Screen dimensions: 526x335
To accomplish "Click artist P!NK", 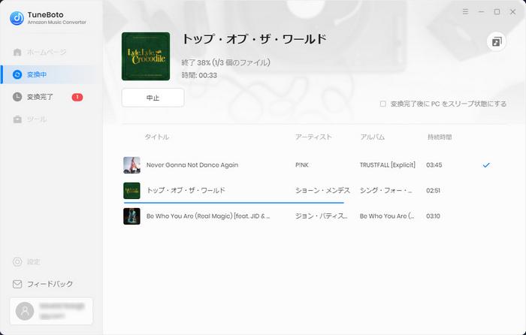I will click(x=302, y=165).
